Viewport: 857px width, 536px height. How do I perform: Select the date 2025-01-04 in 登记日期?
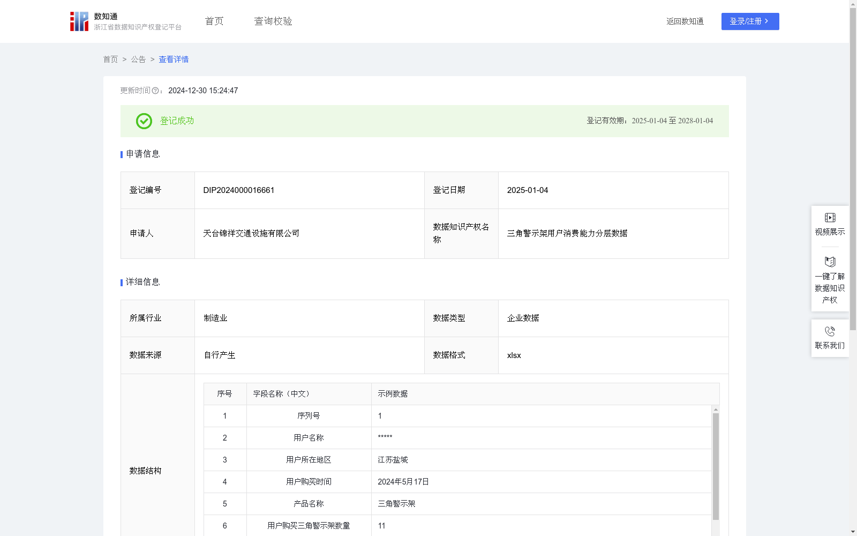(528, 190)
